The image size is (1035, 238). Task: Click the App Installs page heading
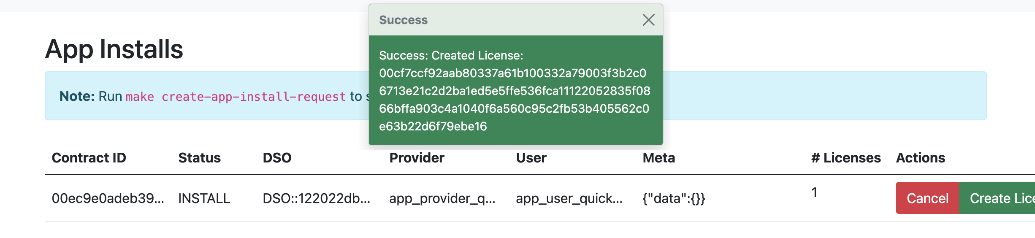(x=114, y=49)
